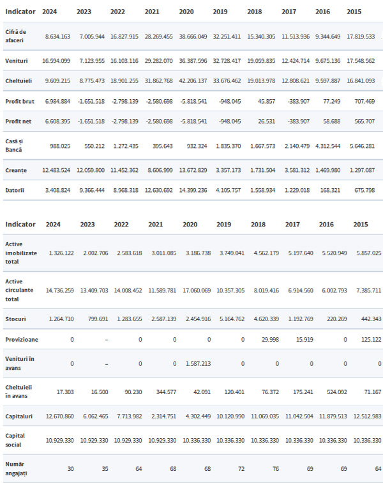Click the 2015 Datorii value 675.798
383x483 pixels.
point(364,190)
